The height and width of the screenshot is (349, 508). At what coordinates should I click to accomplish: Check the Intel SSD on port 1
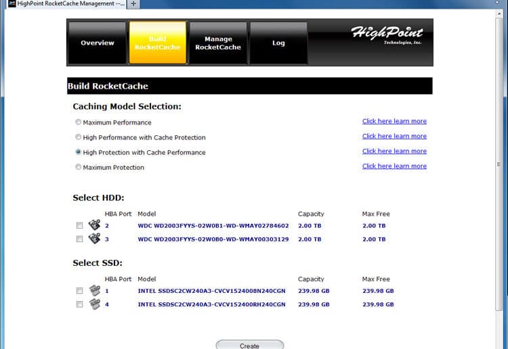(x=79, y=291)
